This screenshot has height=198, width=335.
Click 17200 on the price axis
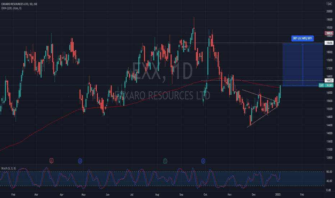(x=329, y=68)
